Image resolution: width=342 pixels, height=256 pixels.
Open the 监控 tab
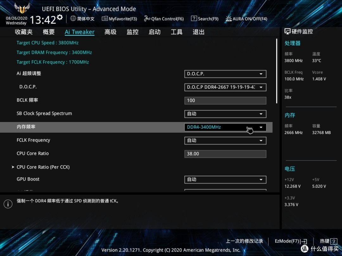[x=133, y=32]
